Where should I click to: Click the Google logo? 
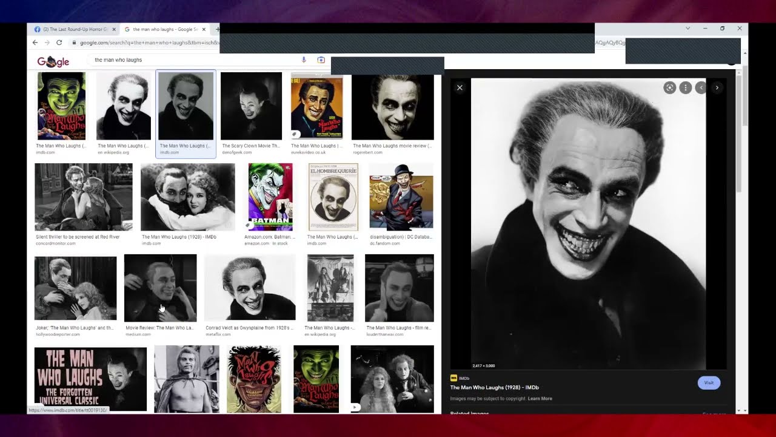pos(53,61)
